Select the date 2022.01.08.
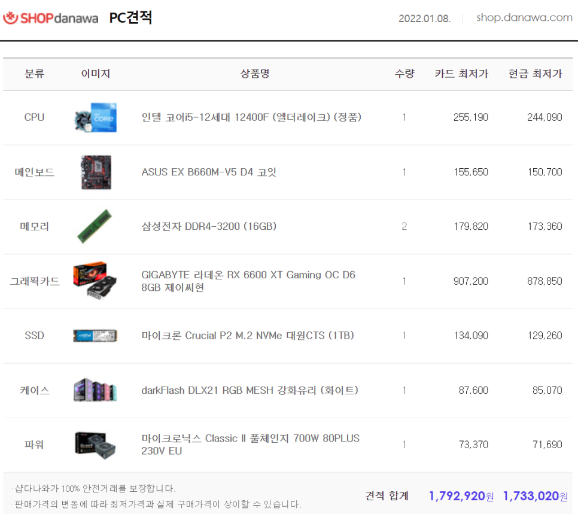 425,19
